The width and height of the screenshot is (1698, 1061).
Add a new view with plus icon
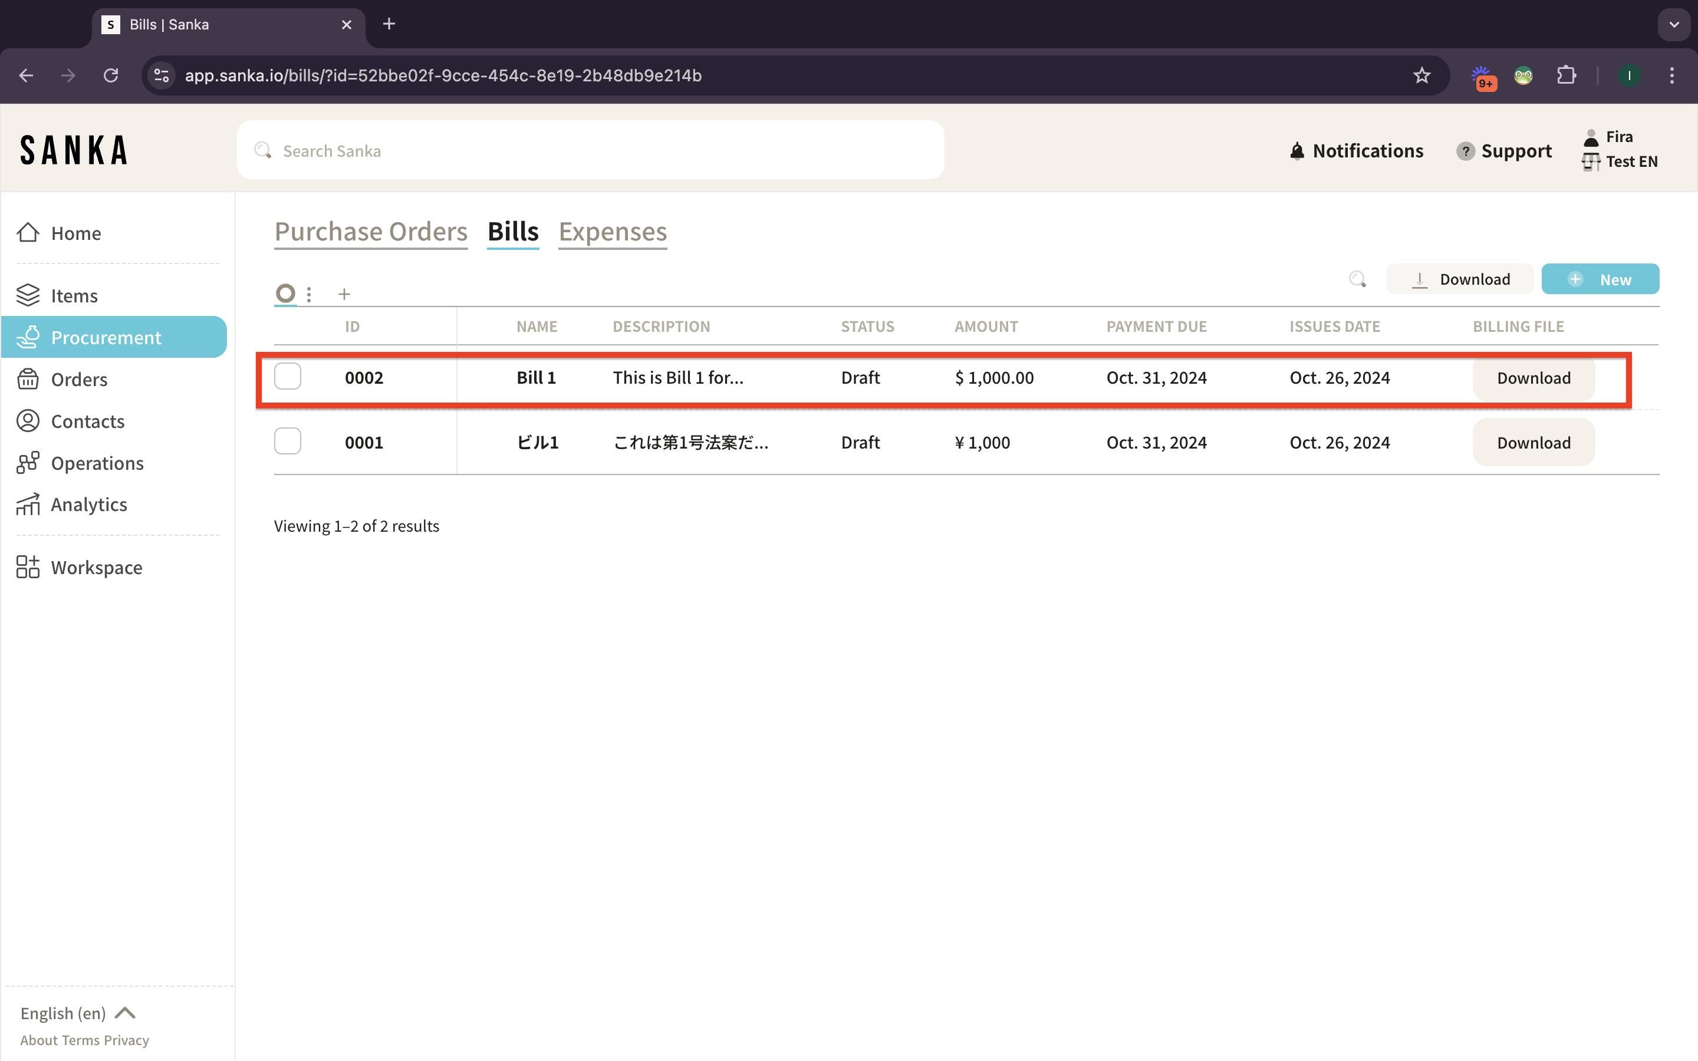click(x=344, y=294)
